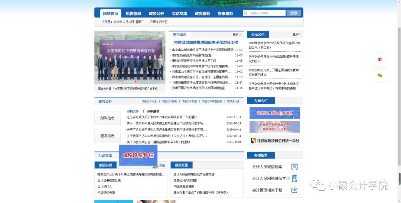Open the 网站首页 tab

[x=111, y=13]
